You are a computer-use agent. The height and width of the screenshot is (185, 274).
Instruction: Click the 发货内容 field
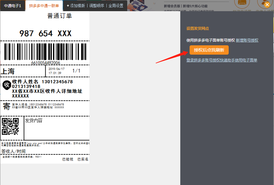[34, 120]
